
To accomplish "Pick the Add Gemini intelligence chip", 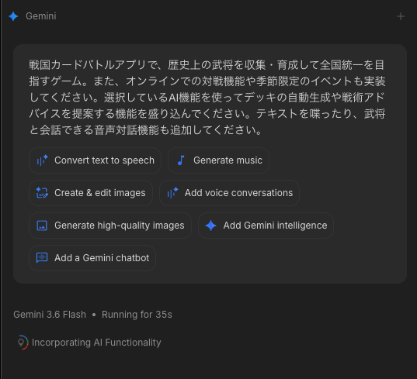I will (x=266, y=226).
